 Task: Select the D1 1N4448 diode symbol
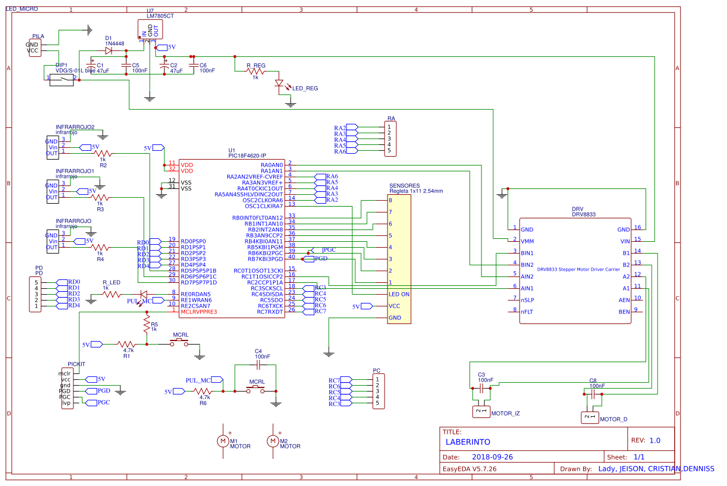108,50
